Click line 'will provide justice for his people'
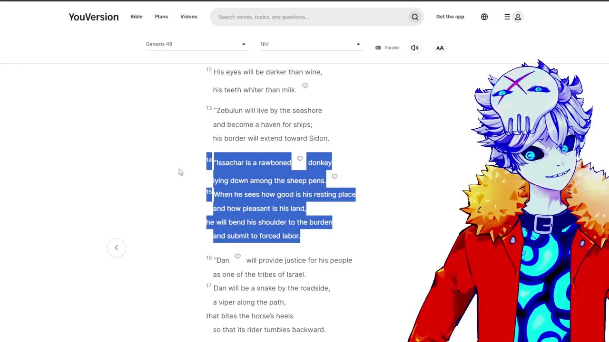 299,260
